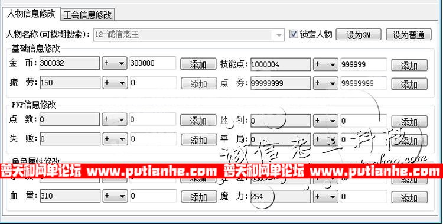443x224 pixels.
Task: Open the 点券 row operator dropdown
Action: [325, 83]
